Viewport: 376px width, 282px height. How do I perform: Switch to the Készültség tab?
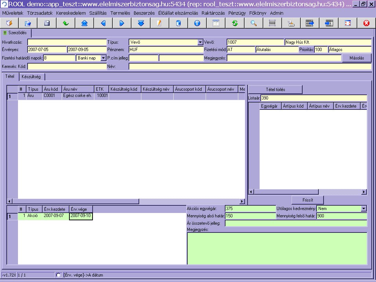pyautogui.click(x=31, y=77)
